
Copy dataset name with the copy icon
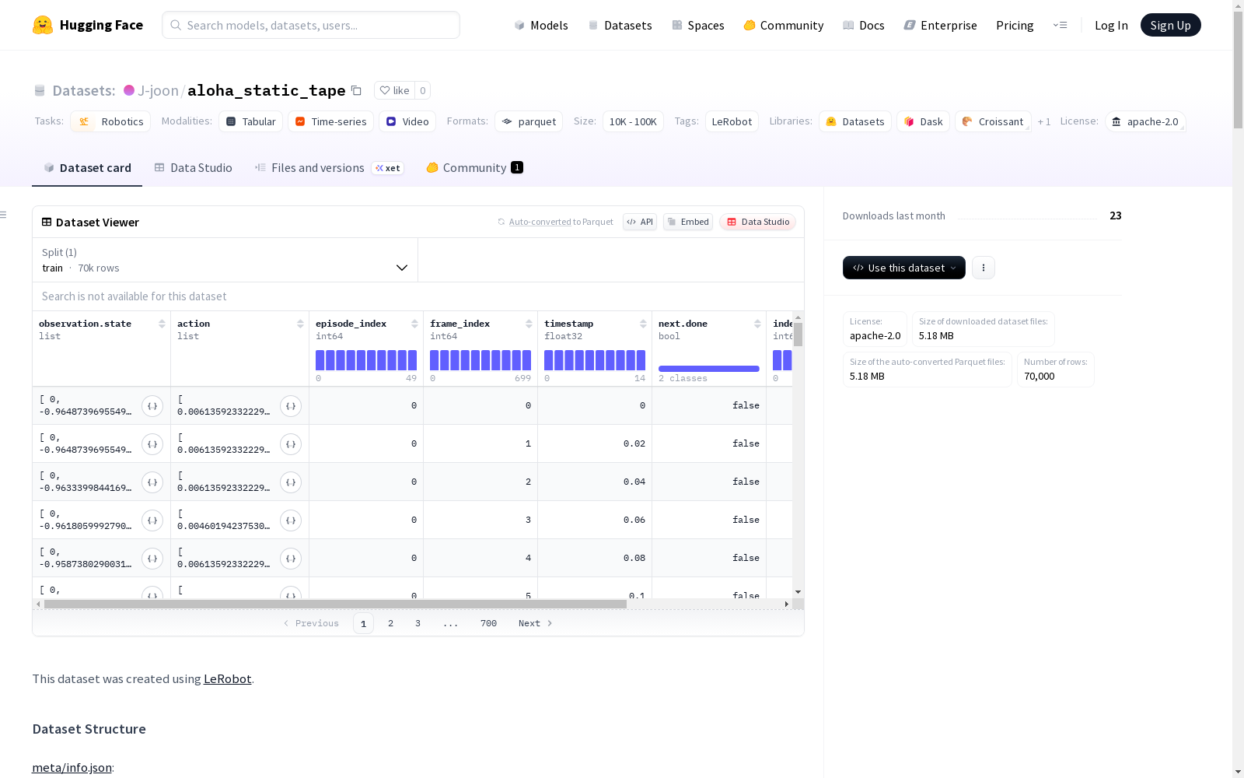click(x=356, y=90)
